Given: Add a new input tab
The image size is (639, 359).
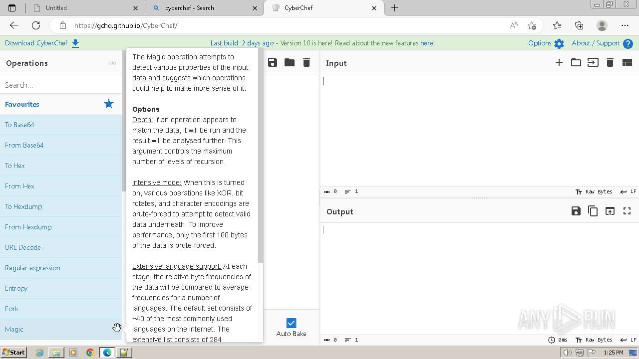Looking at the screenshot, I should pos(559,62).
